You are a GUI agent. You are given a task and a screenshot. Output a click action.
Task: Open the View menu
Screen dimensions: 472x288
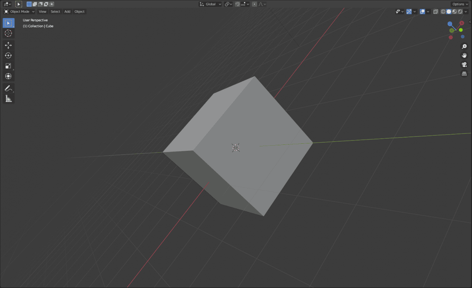click(x=42, y=11)
